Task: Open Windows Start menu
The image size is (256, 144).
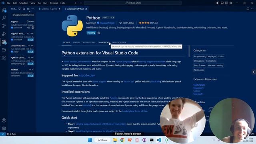Action: 90,140
